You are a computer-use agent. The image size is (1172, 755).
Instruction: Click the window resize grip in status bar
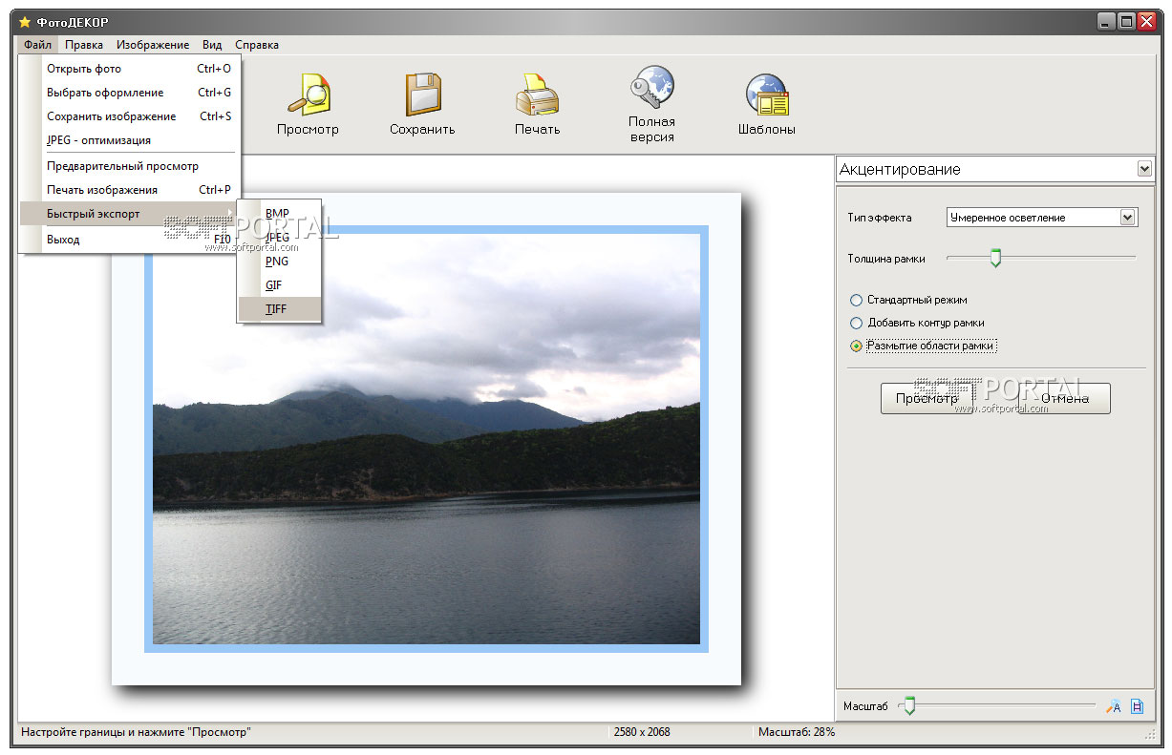[1149, 735]
